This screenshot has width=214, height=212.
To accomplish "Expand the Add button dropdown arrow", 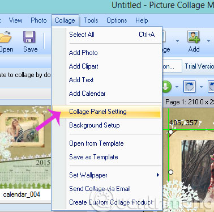I will pyautogui.click(x=208, y=41).
